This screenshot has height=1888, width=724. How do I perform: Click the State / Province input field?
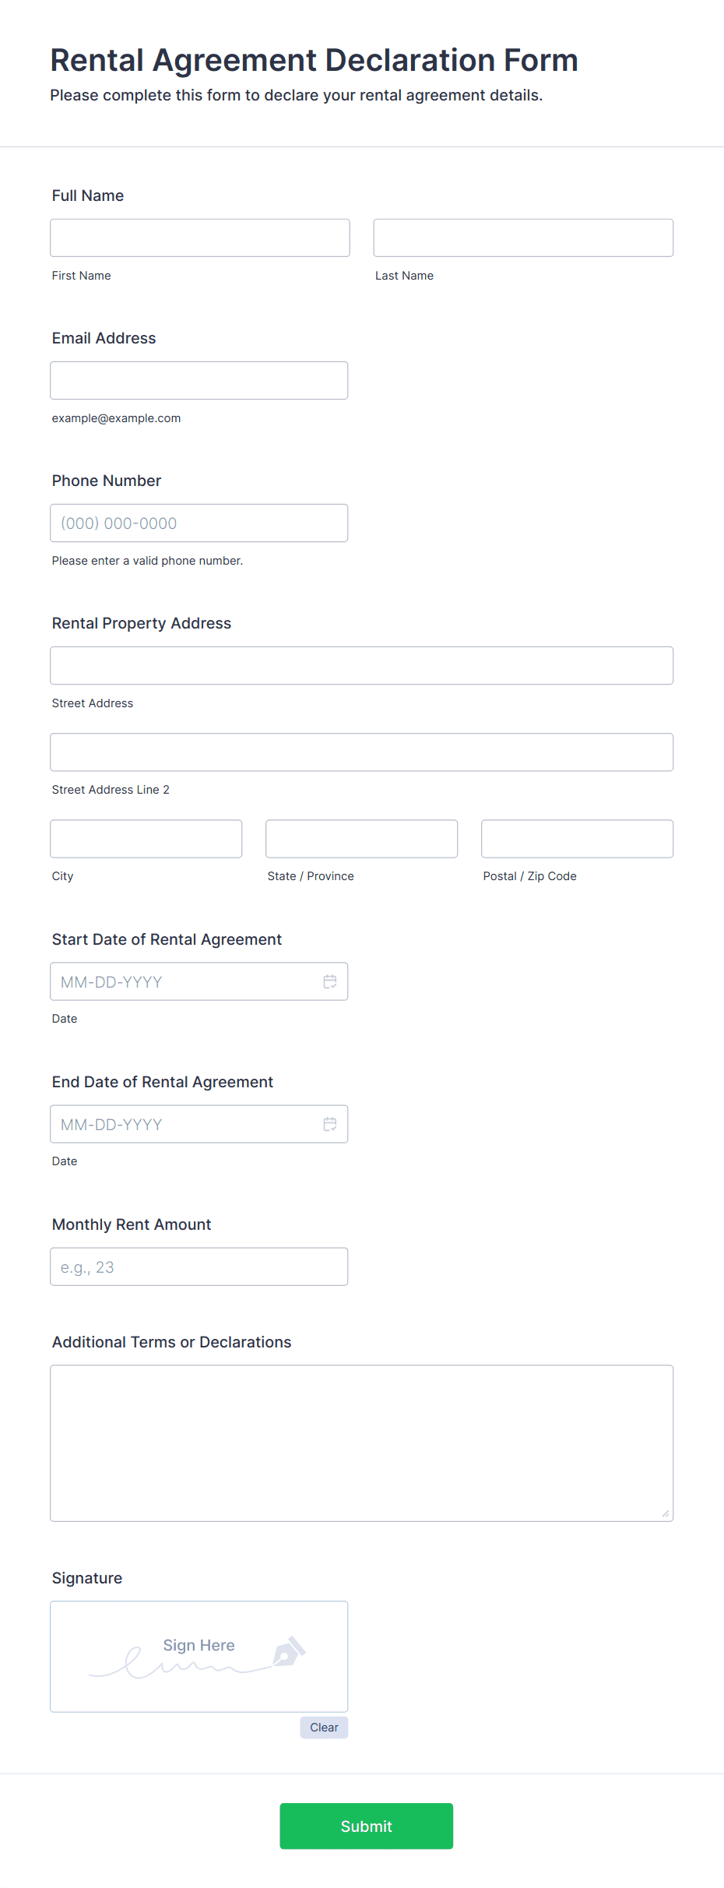(361, 838)
